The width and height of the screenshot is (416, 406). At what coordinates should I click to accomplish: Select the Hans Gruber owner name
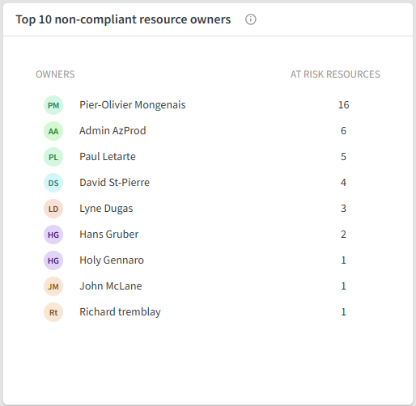click(108, 235)
